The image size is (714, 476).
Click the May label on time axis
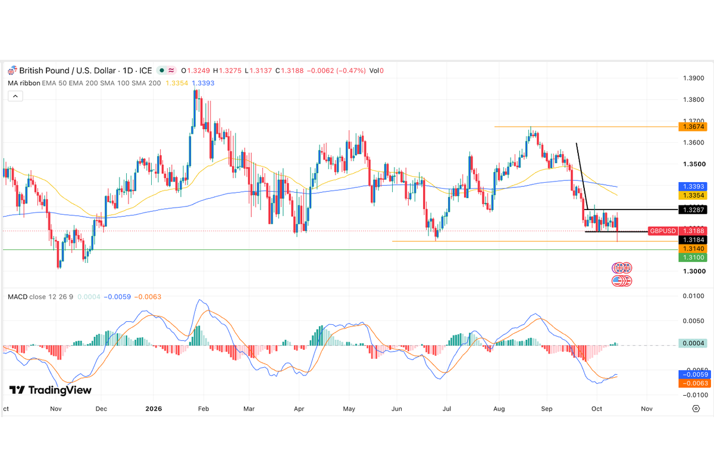pos(349,409)
